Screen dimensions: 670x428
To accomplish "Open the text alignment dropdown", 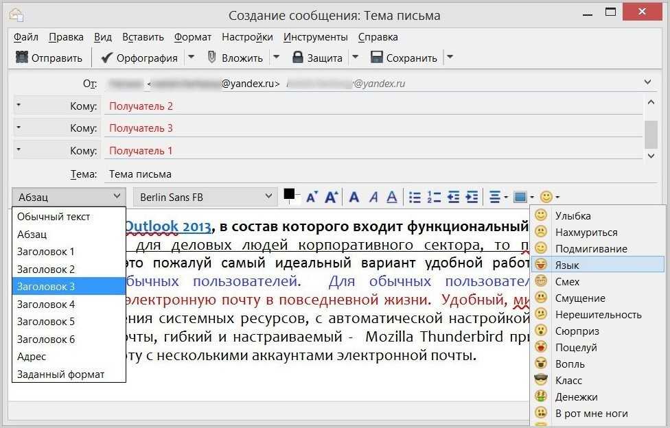I will coord(498,198).
